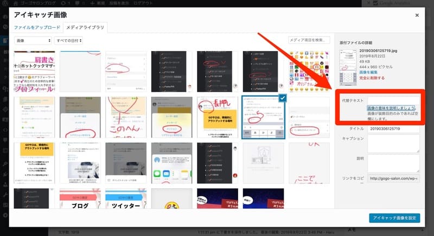434x236 pixels.
Task: Click the キャプション text area
Action: coord(393,143)
